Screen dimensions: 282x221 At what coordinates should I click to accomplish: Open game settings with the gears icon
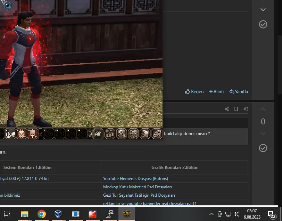157,134
